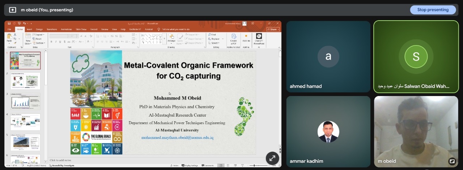Open the Select dropdown in Editing group
Image resolution: width=463 pixels, height=170 pixels.
point(214,43)
